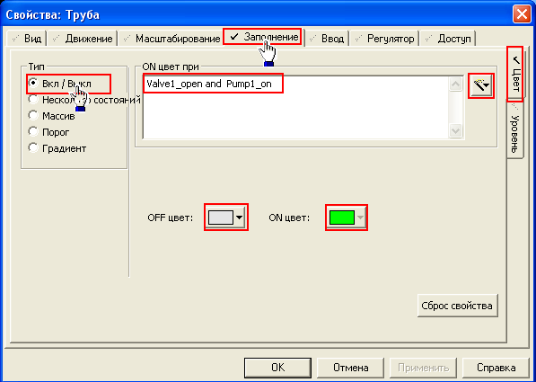Click the green ON color swatch
This screenshot has width=536, height=382.
pyautogui.click(x=341, y=218)
